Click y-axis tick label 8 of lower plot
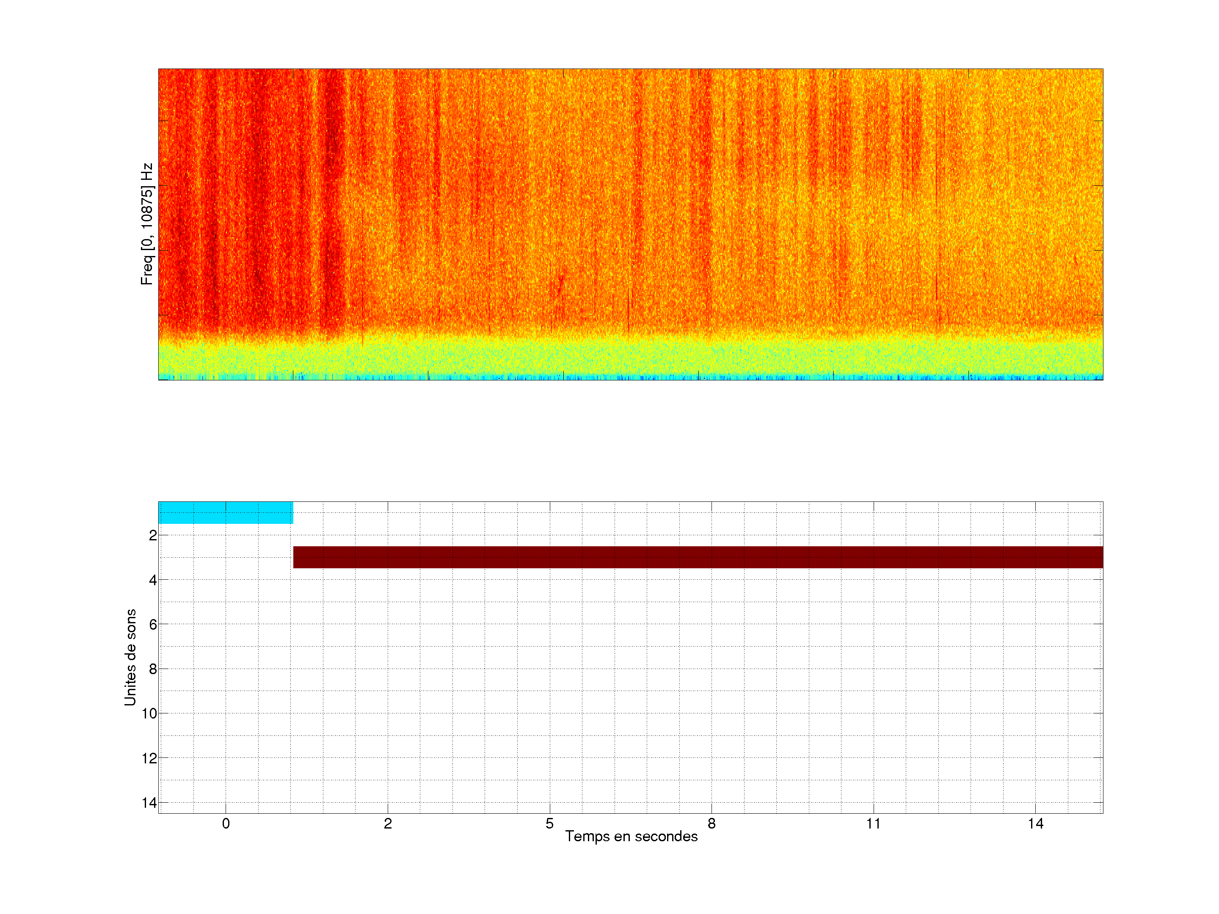The image size is (1219, 914). 153,669
